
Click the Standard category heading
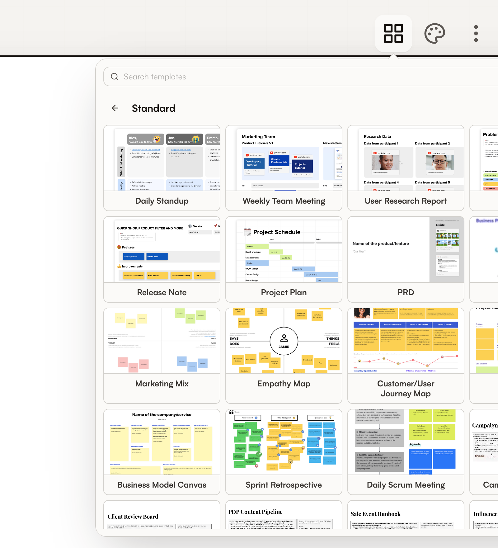tap(153, 108)
